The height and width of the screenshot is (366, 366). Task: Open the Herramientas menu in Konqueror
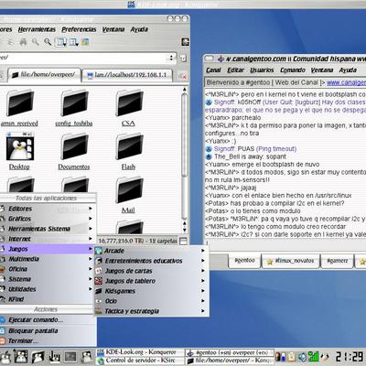pyautogui.click(x=37, y=29)
